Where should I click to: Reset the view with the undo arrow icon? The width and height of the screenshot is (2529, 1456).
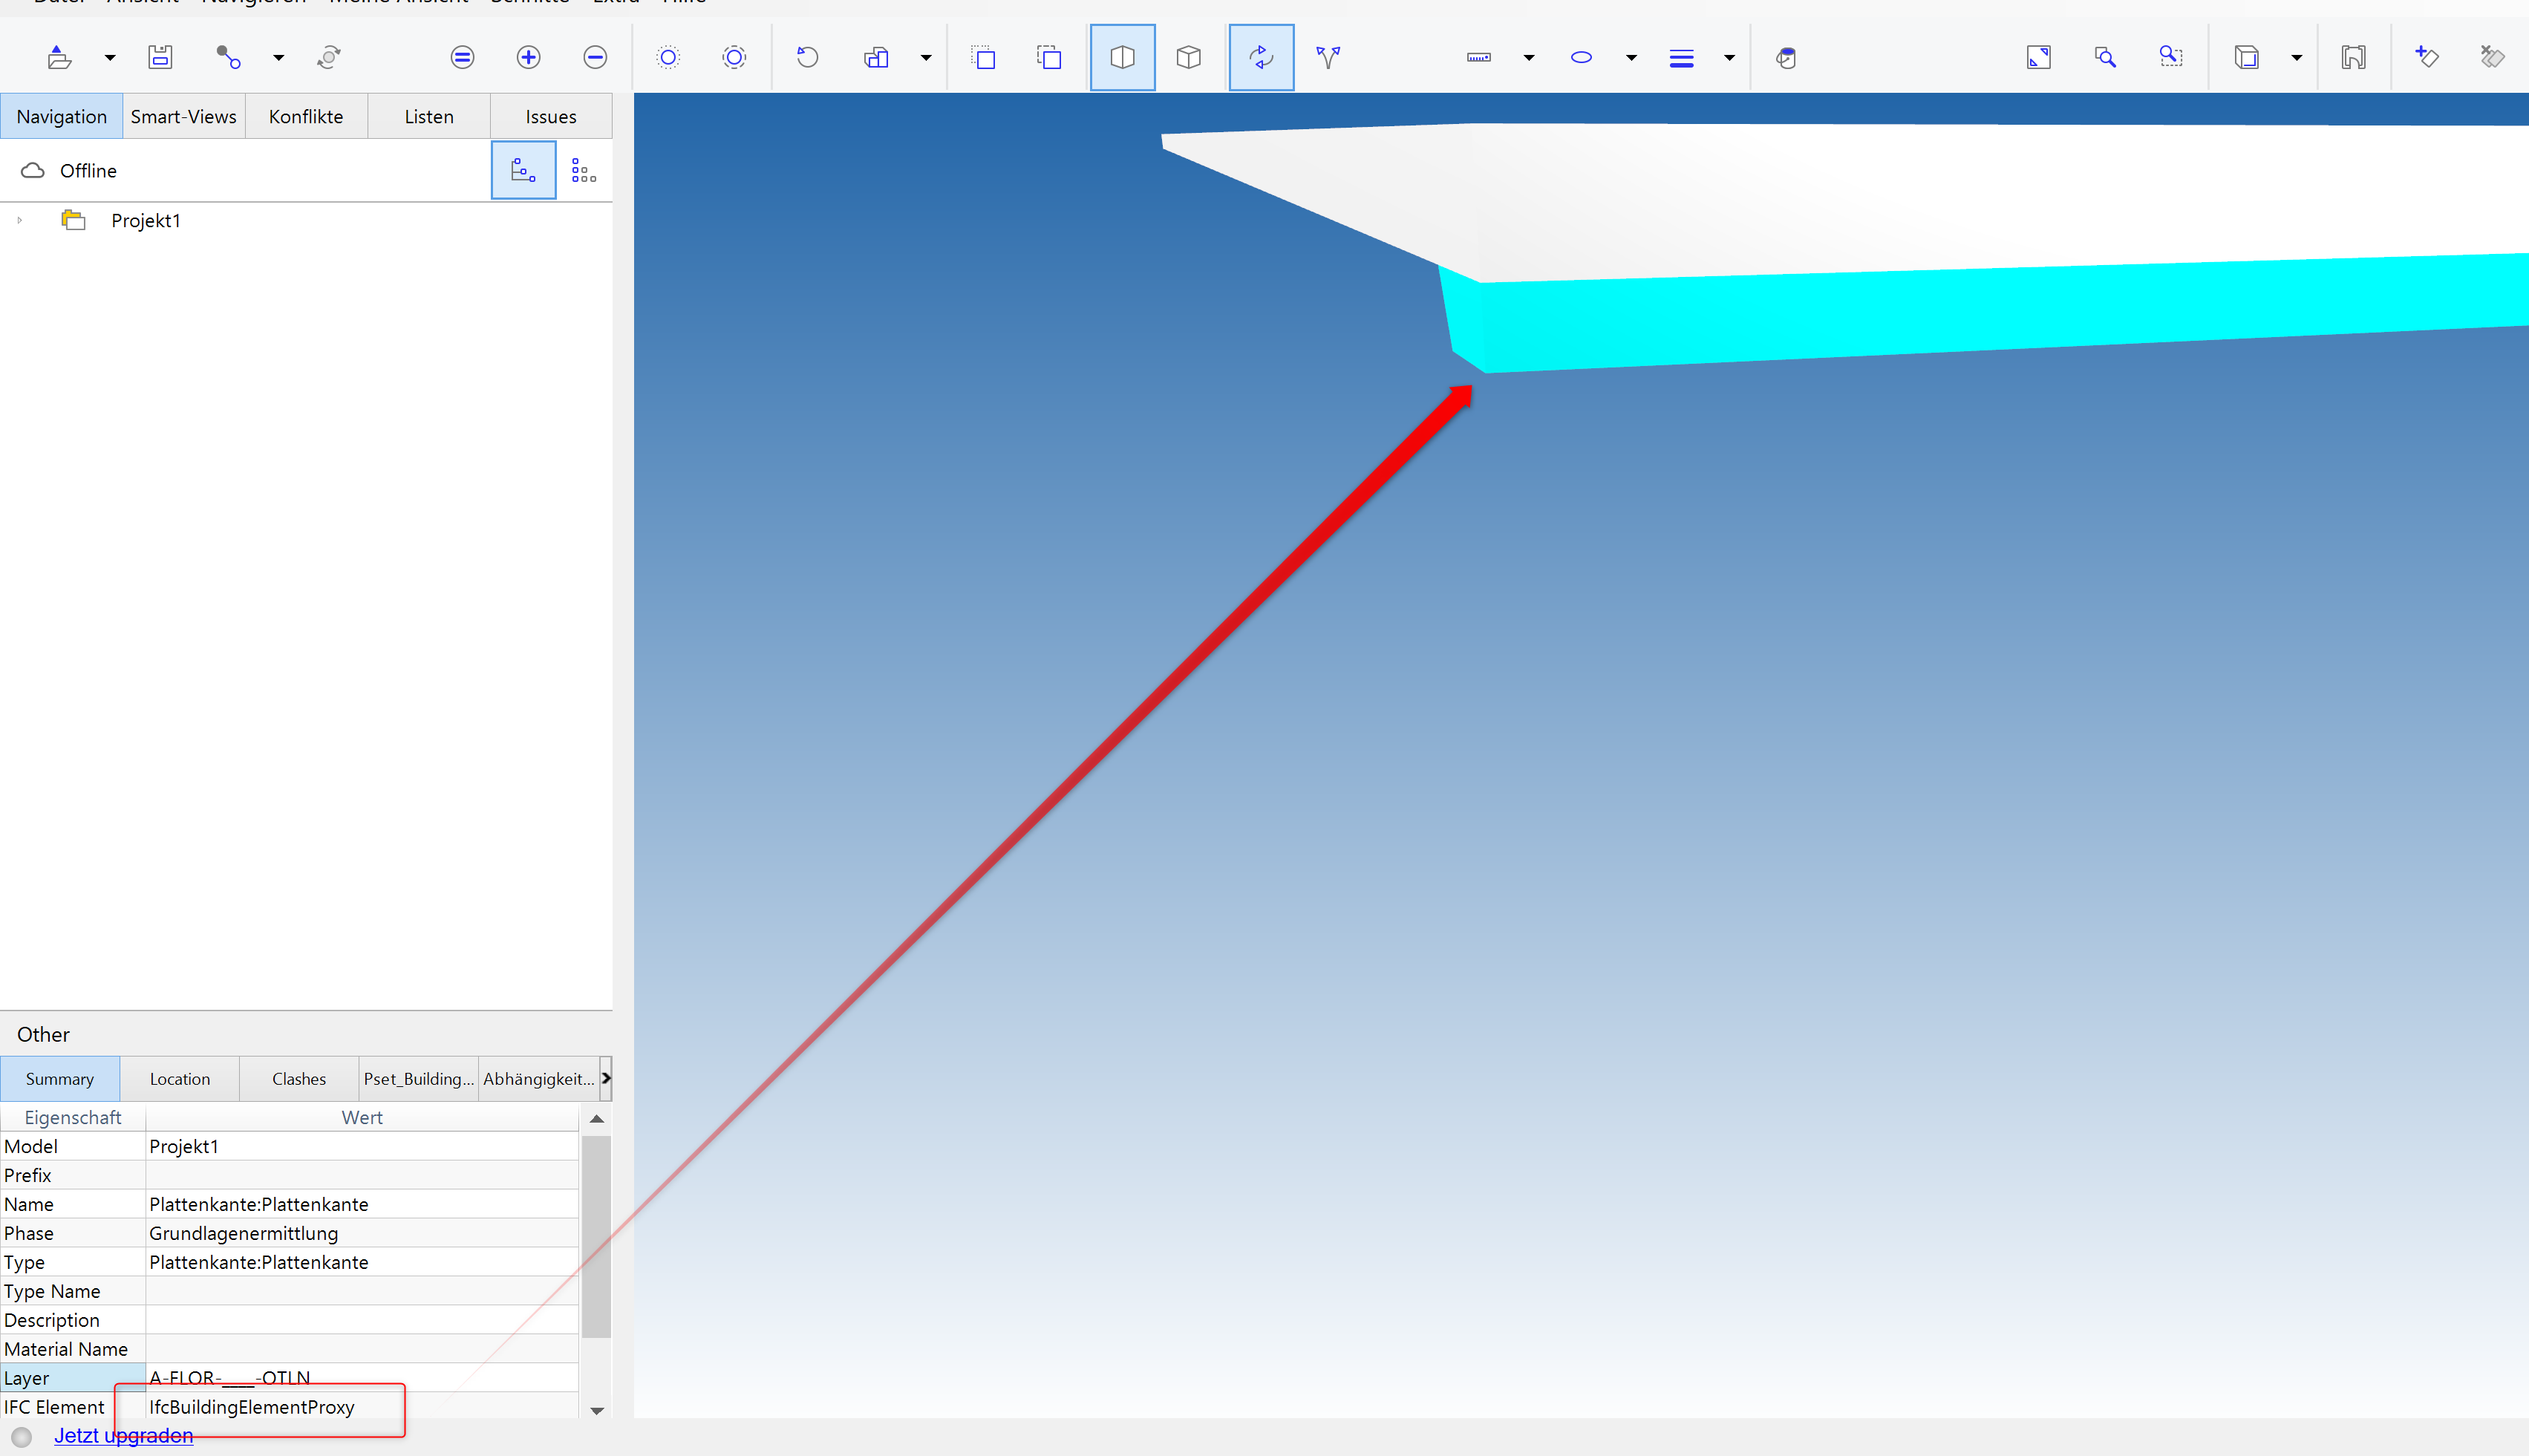tap(806, 57)
